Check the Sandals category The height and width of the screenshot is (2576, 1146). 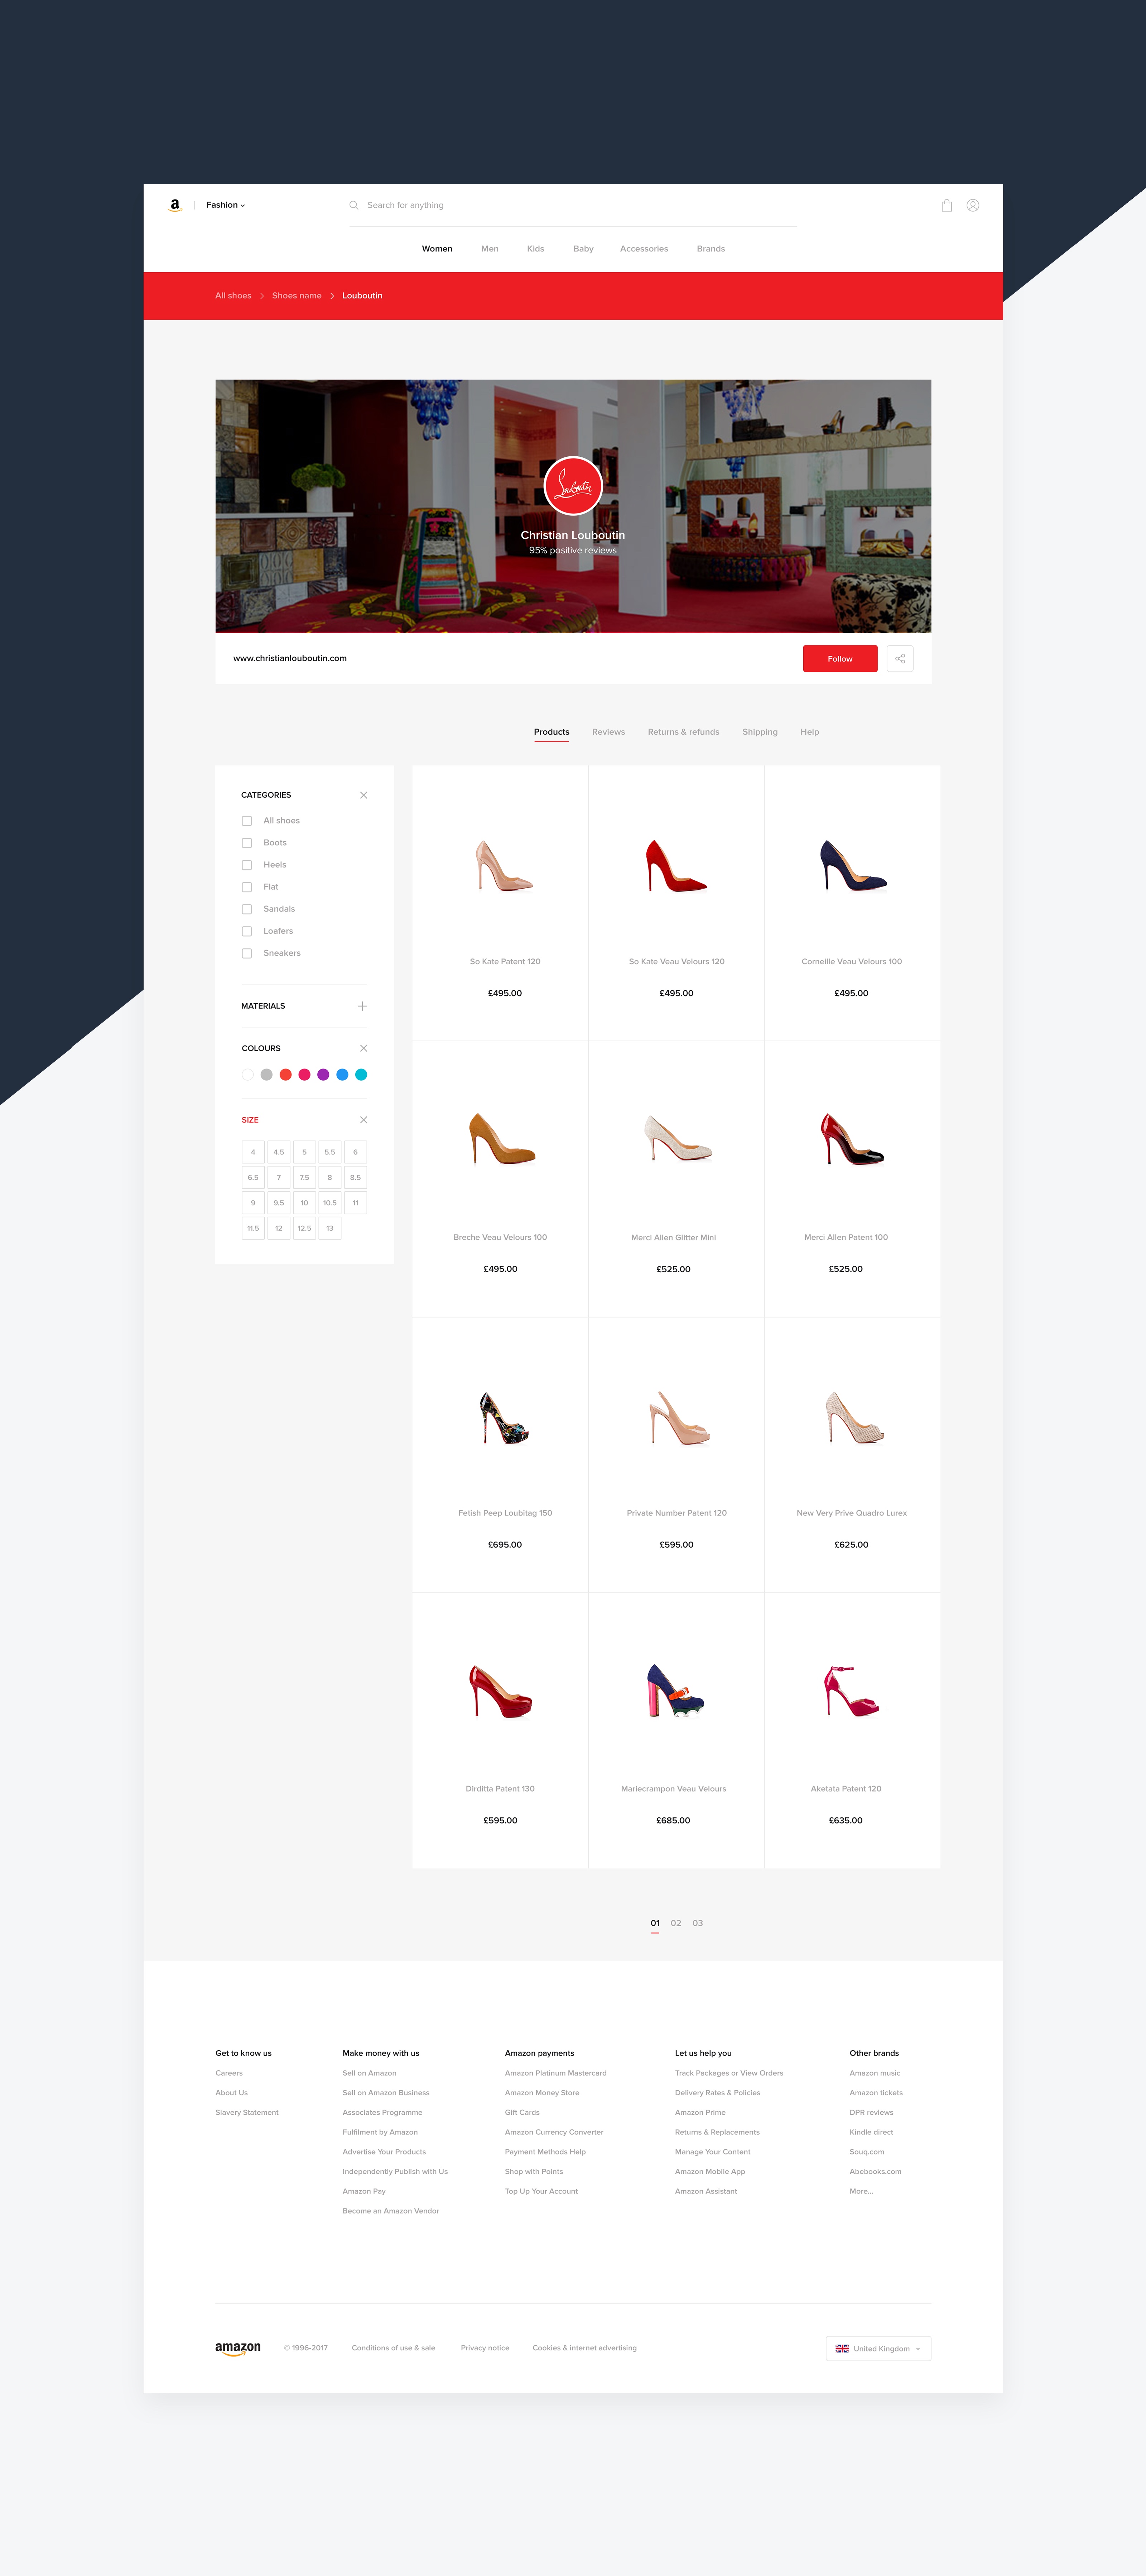pyautogui.click(x=247, y=909)
